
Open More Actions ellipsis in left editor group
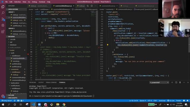(x=96, y=6)
